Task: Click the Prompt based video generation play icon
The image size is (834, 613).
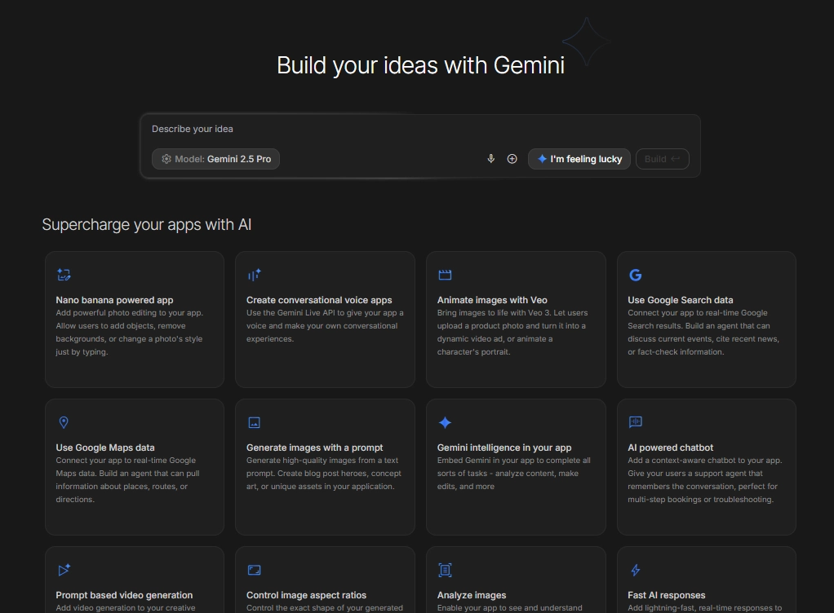Action: point(64,570)
